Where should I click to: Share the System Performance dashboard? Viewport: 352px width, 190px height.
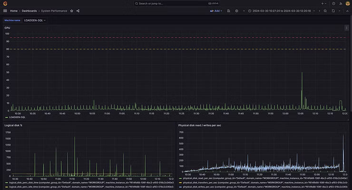click(78, 11)
